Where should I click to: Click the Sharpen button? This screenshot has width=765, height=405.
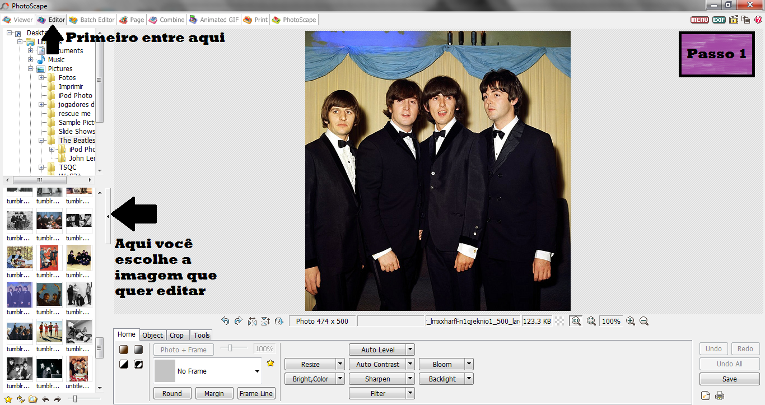click(377, 379)
